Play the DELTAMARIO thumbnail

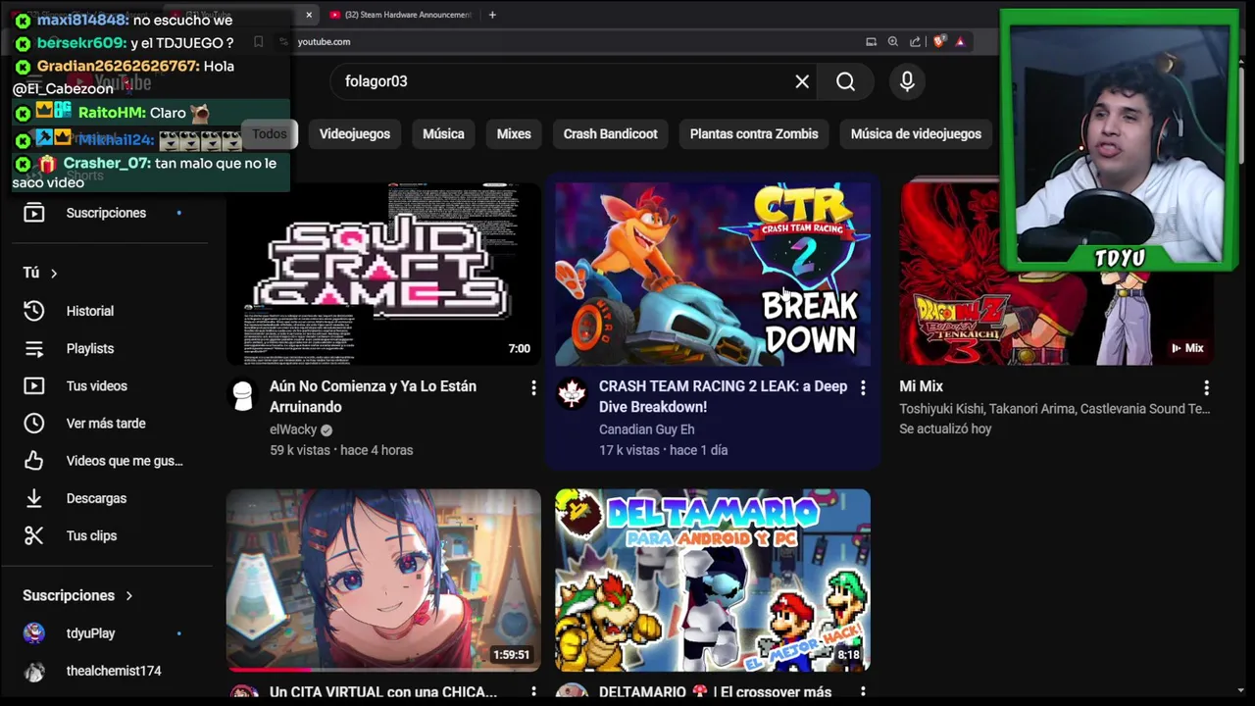713,580
